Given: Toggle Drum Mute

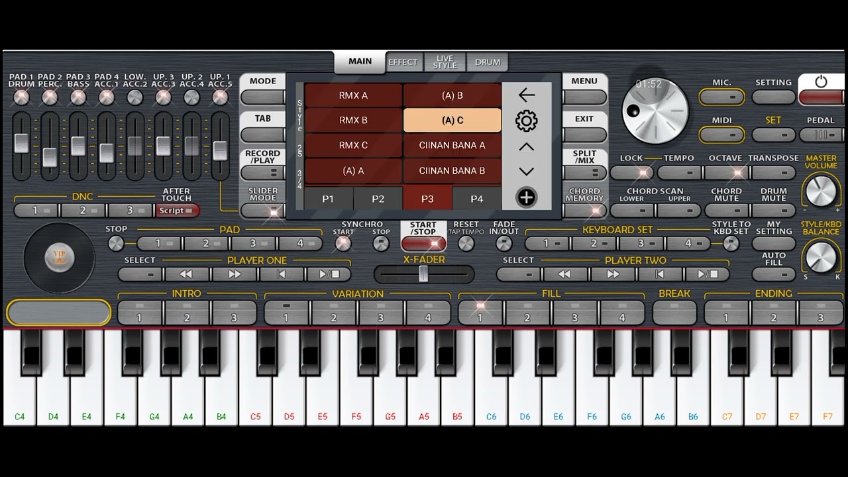Looking at the screenshot, I should click(x=774, y=211).
